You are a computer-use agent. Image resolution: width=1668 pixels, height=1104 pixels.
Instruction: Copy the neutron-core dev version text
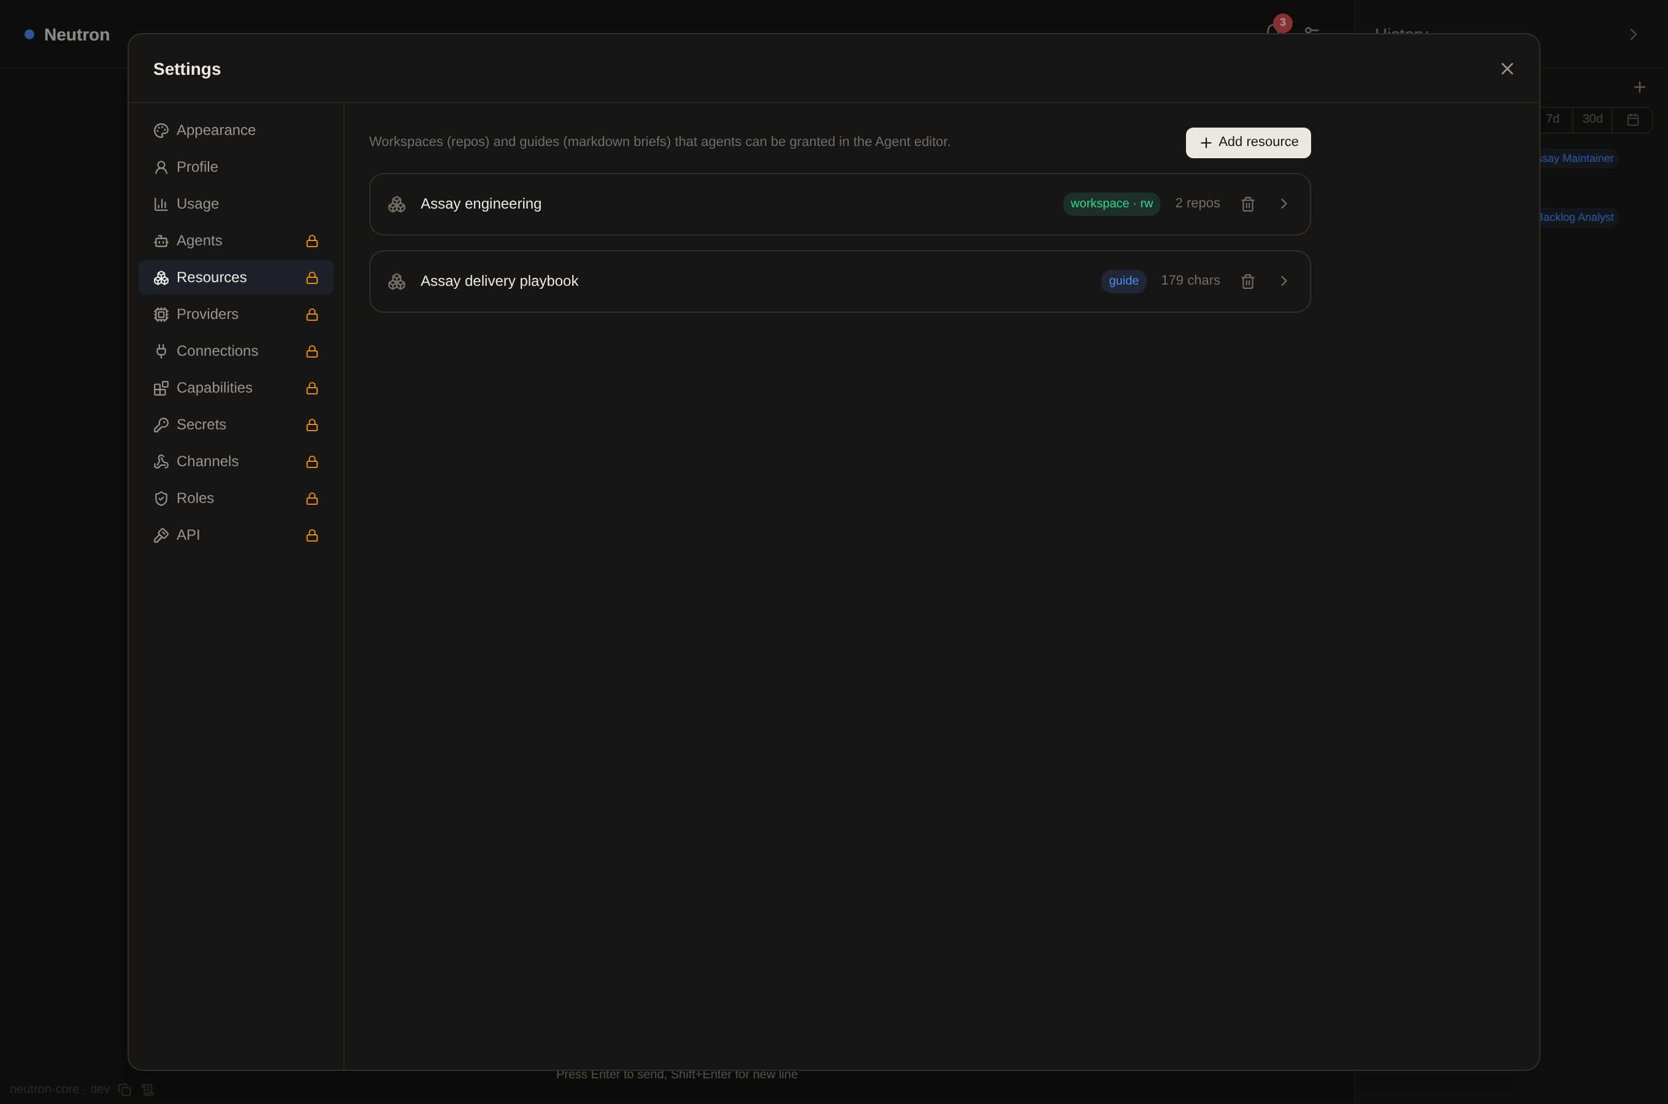124,1090
